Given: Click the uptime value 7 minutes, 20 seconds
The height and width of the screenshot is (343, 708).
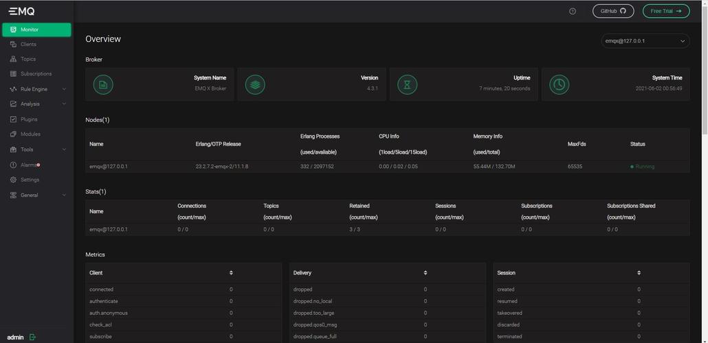Looking at the screenshot, I should (505, 88).
